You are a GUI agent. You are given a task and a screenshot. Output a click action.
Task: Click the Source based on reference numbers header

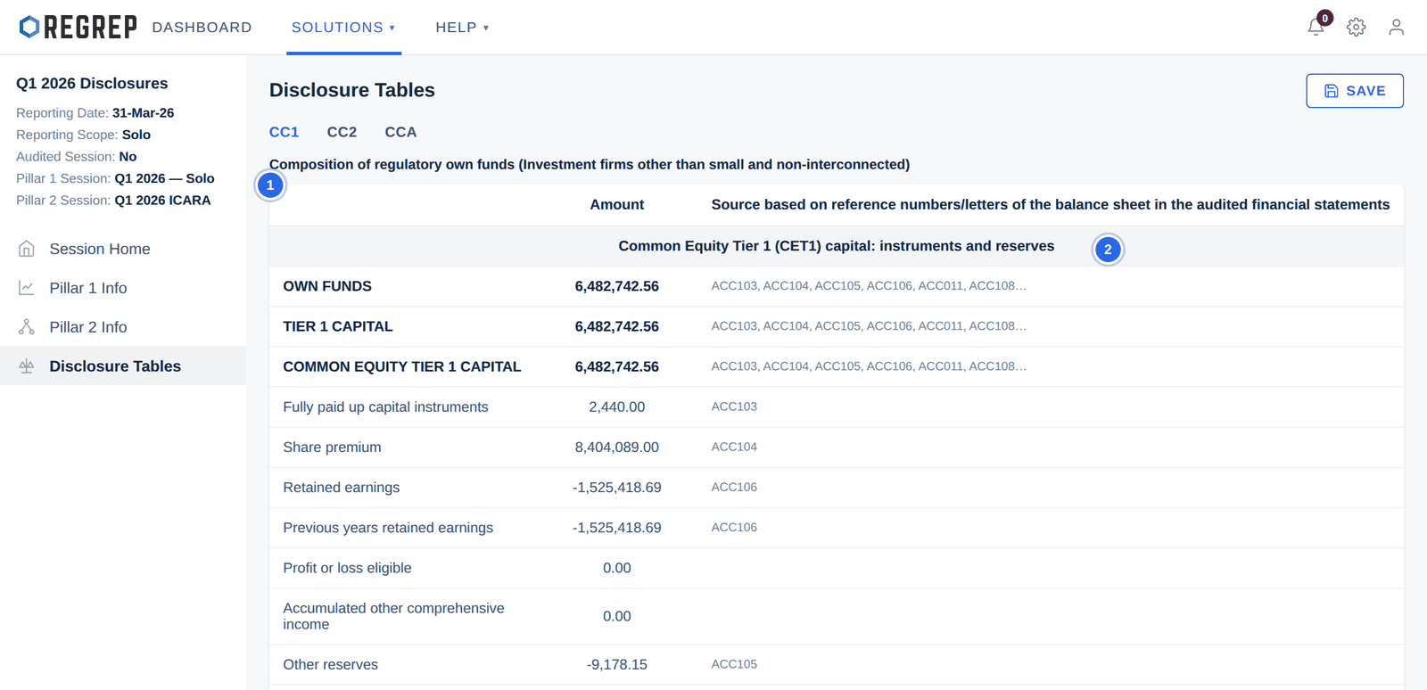click(1050, 204)
